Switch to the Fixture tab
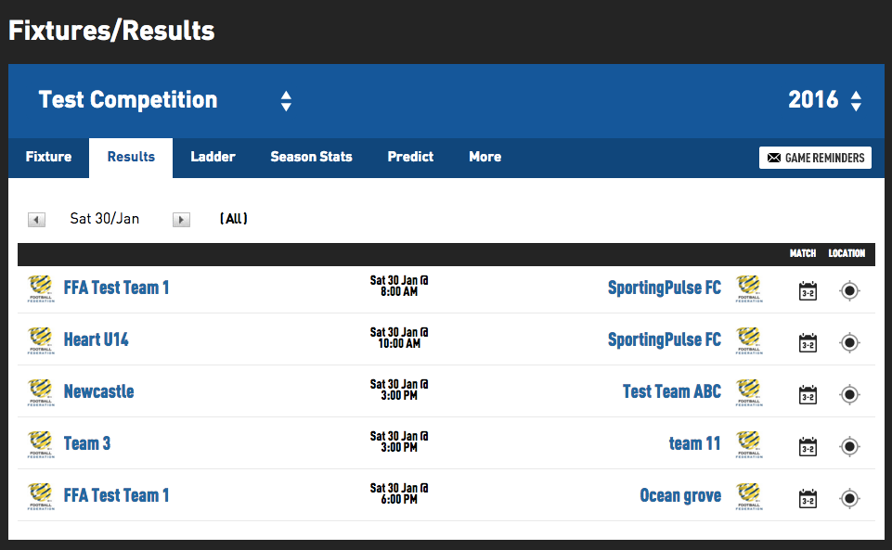This screenshot has height=550, width=892. (x=48, y=157)
